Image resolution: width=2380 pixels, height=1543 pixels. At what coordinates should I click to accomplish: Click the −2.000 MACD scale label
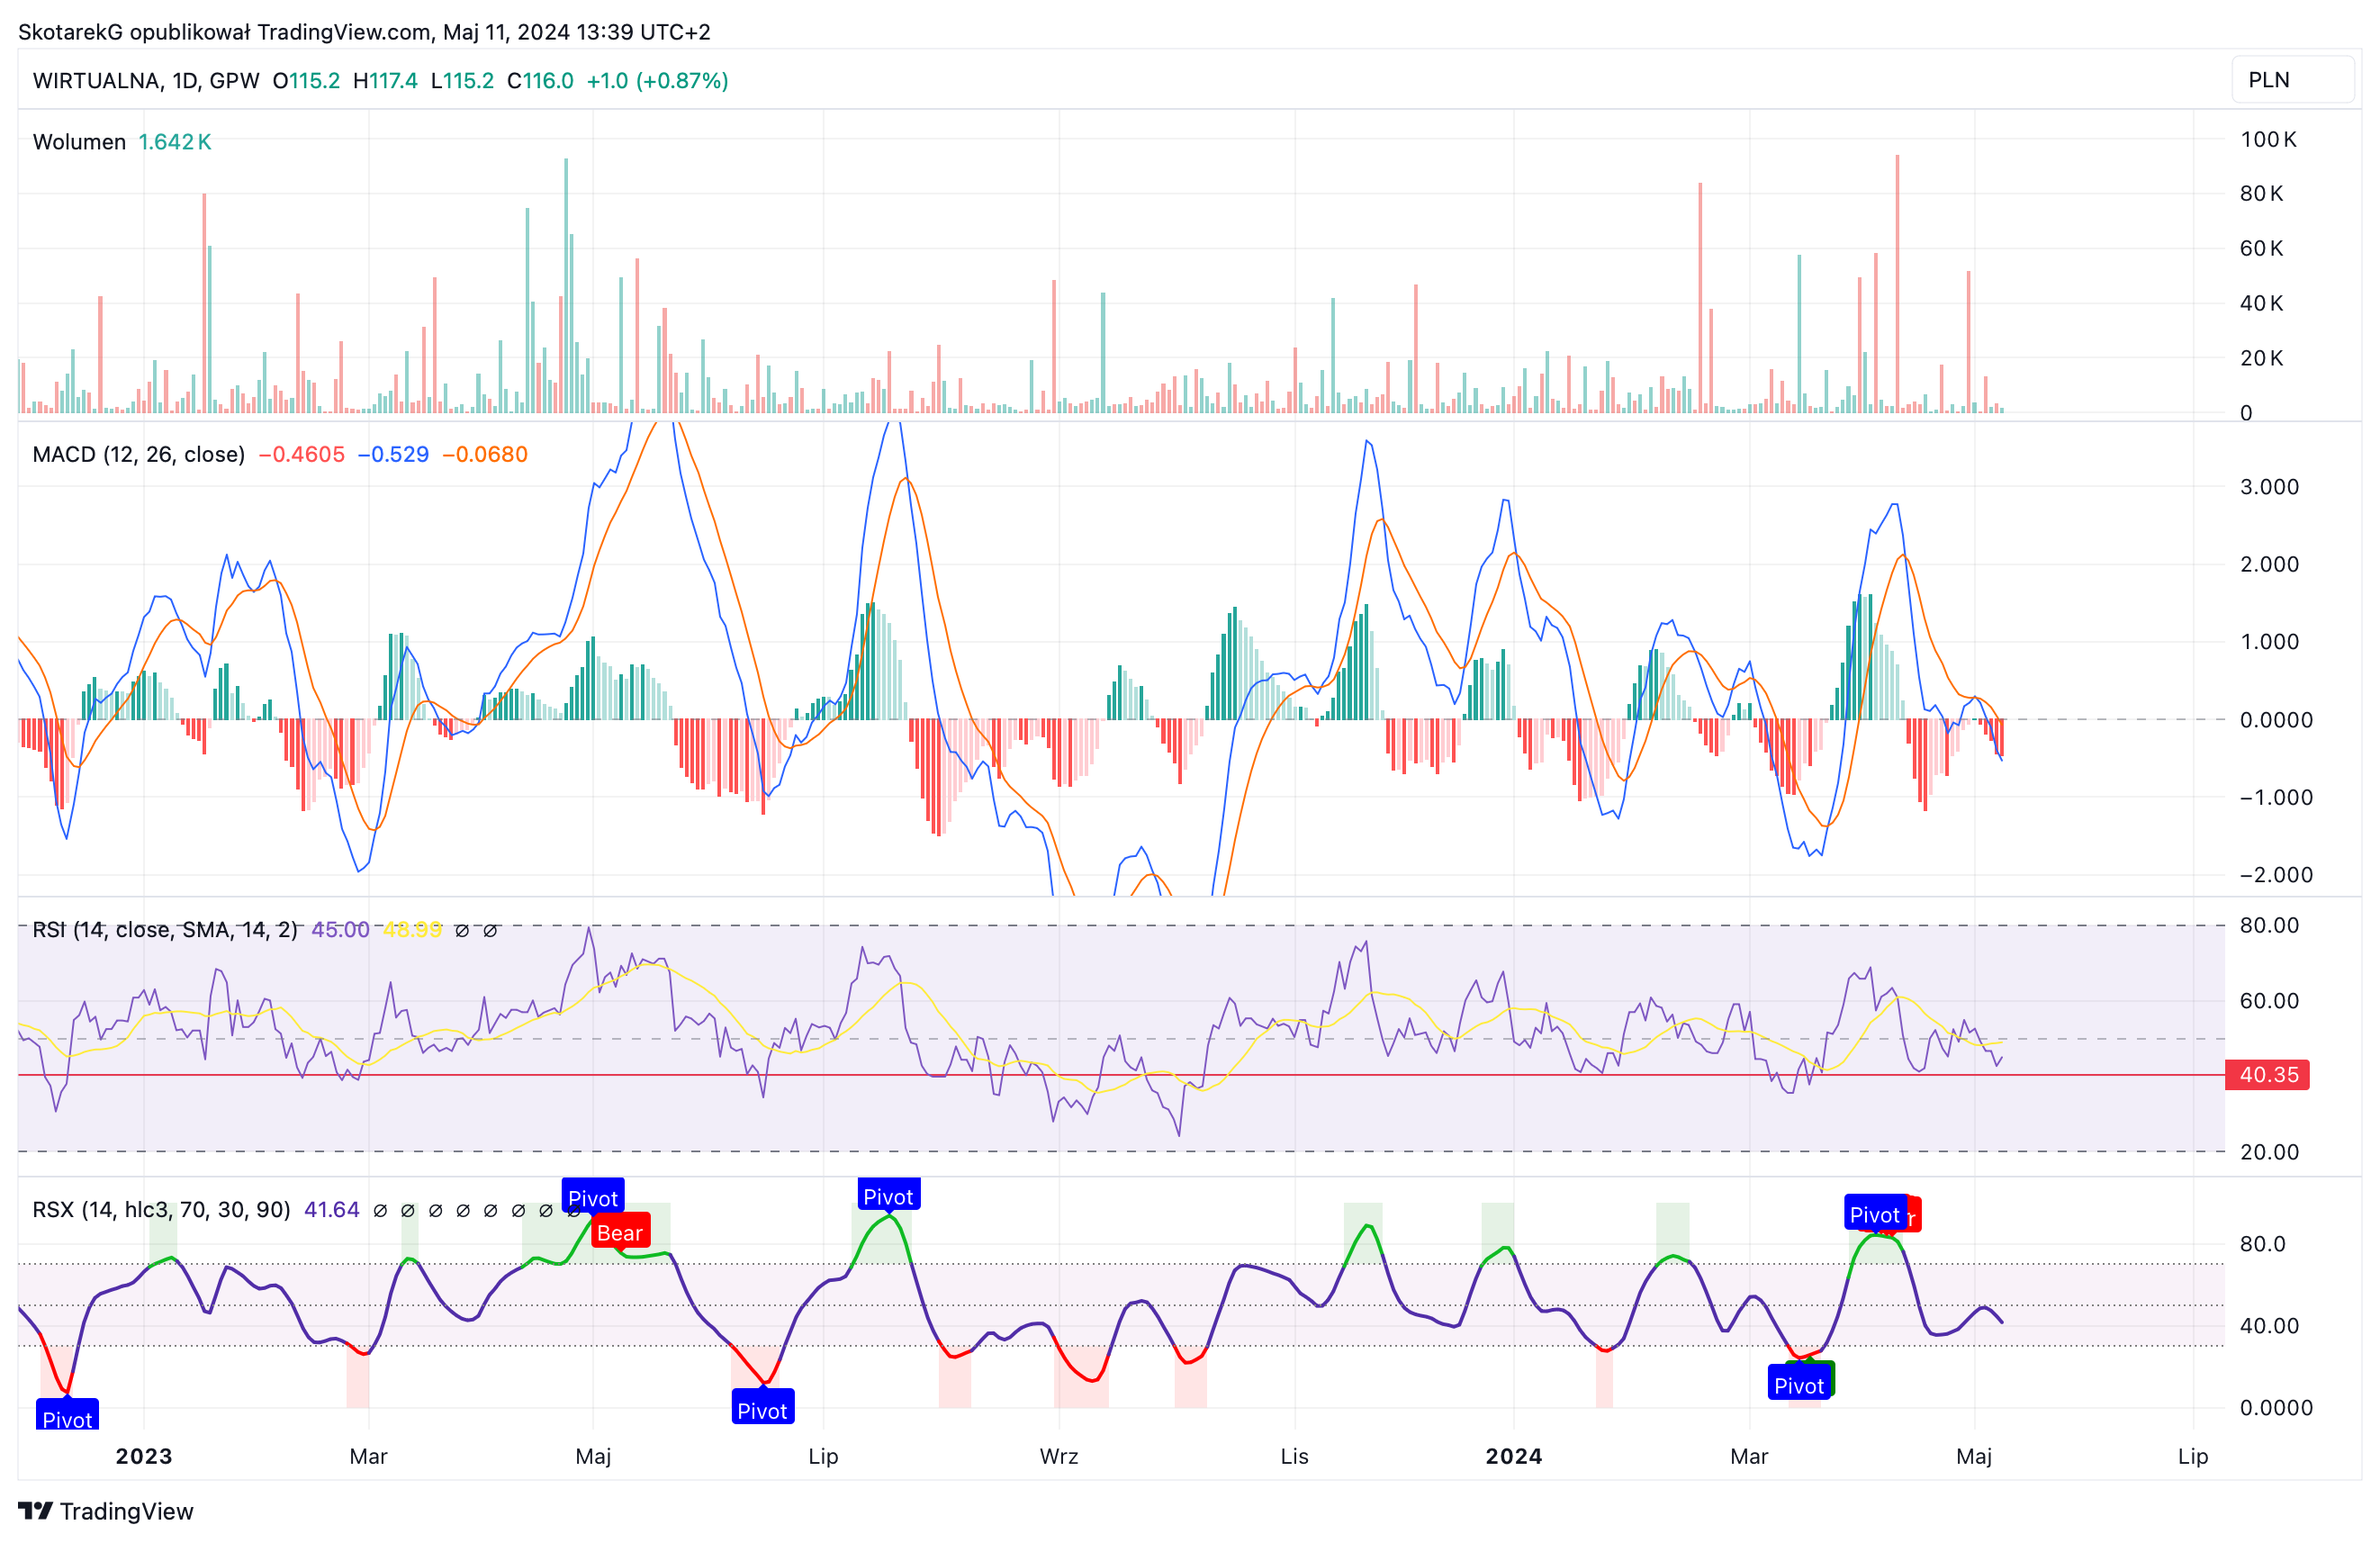tap(2276, 875)
